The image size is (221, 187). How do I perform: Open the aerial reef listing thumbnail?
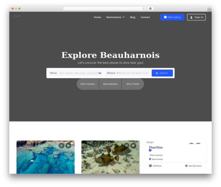pyautogui.click(x=46, y=157)
